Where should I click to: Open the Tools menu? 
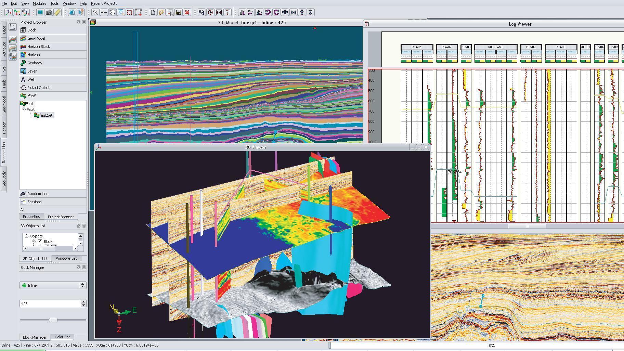click(x=54, y=3)
